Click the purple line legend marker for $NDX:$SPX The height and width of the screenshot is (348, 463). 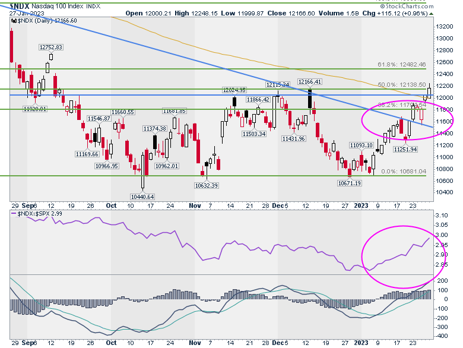[x=14, y=214]
